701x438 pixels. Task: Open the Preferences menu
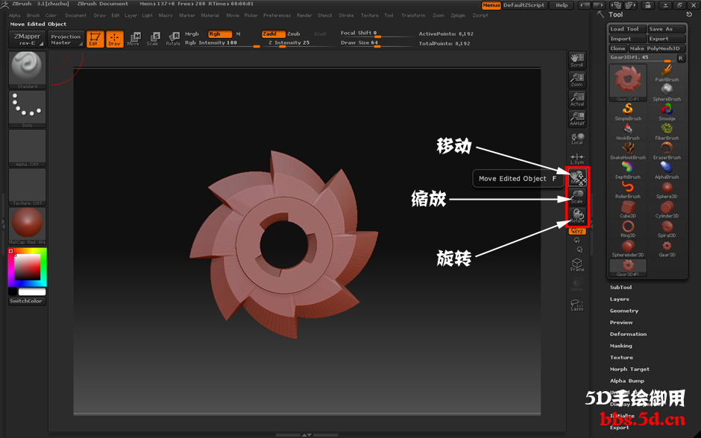point(277,15)
